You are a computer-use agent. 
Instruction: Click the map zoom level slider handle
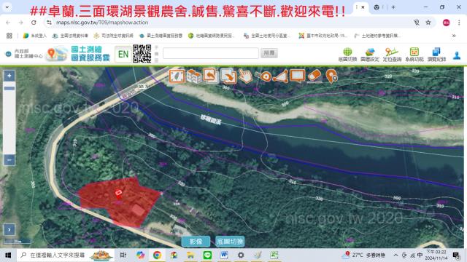point(9,88)
